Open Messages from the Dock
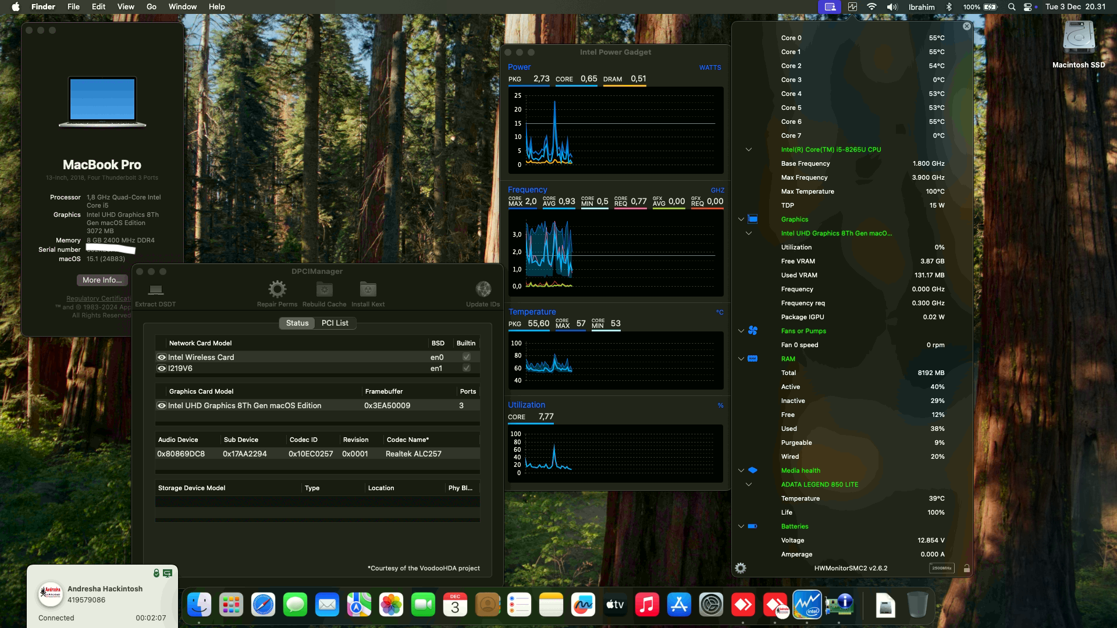This screenshot has width=1117, height=628. 295,605
